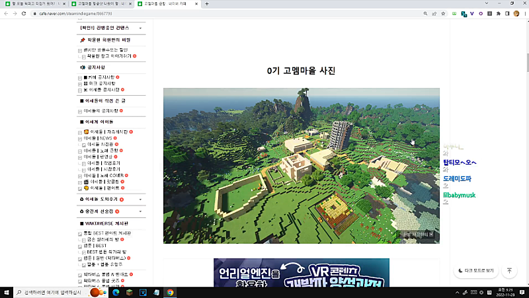Expand the 이세돌 도와주기 menu section
Viewport: 529px width, 298px height.
pos(140,199)
